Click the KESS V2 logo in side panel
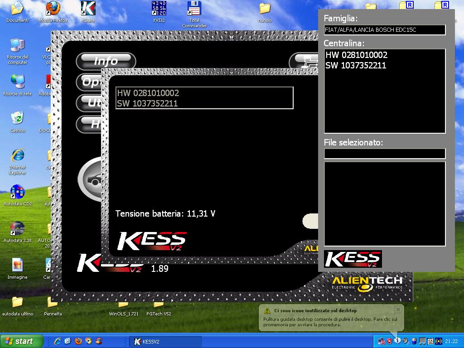464x348 pixels. 353,259
